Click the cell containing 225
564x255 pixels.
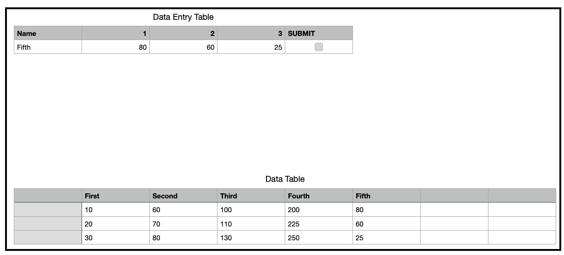click(x=319, y=224)
